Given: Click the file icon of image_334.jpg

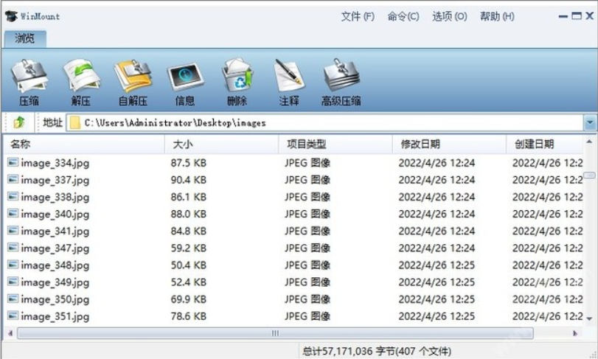Looking at the screenshot, I should pos(13,162).
